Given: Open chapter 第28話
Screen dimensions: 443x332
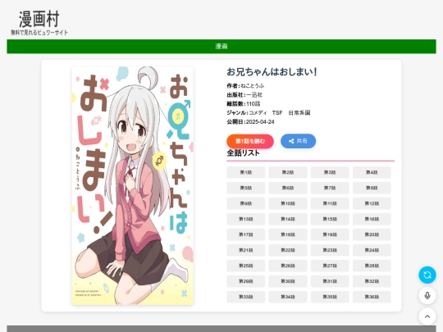Looking at the screenshot, I should pyautogui.click(x=372, y=266).
